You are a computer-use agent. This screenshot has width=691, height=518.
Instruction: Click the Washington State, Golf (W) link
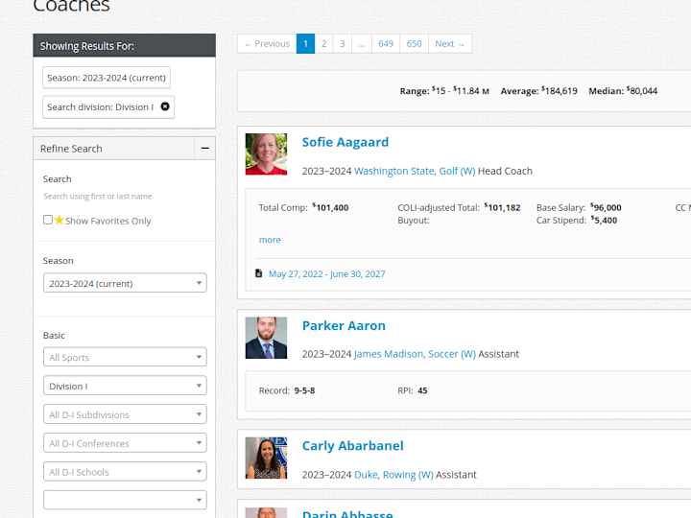pos(415,171)
